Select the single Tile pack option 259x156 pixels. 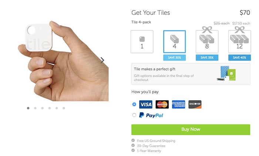[x=142, y=42]
